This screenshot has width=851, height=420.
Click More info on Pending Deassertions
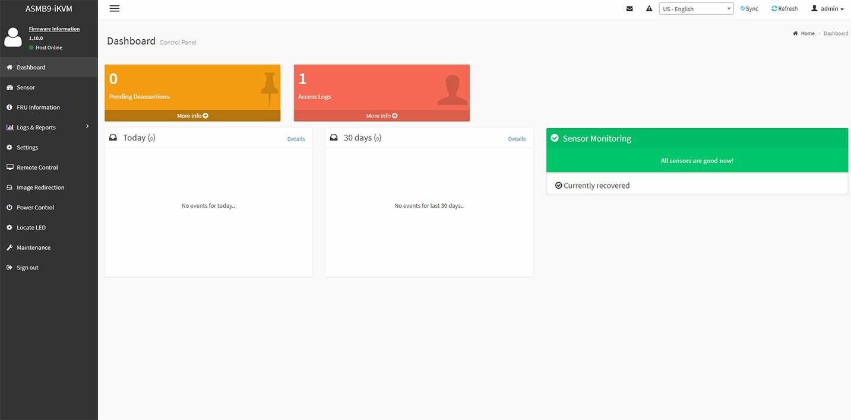pyautogui.click(x=192, y=116)
